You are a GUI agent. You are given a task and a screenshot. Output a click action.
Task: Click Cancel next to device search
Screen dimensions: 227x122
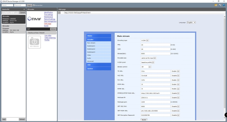click(22, 12)
